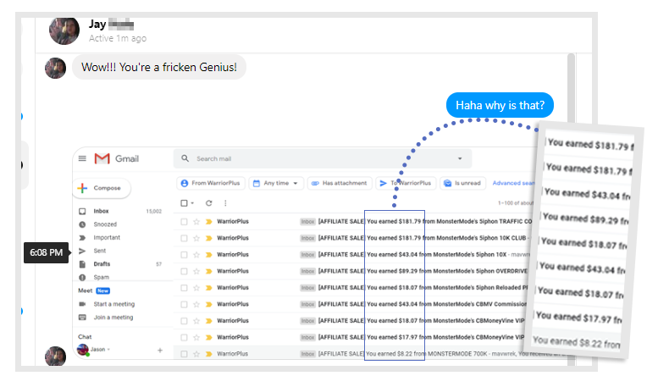The width and height of the screenshot is (658, 387).
Task: Open the Advanced search link
Action: pos(513,184)
